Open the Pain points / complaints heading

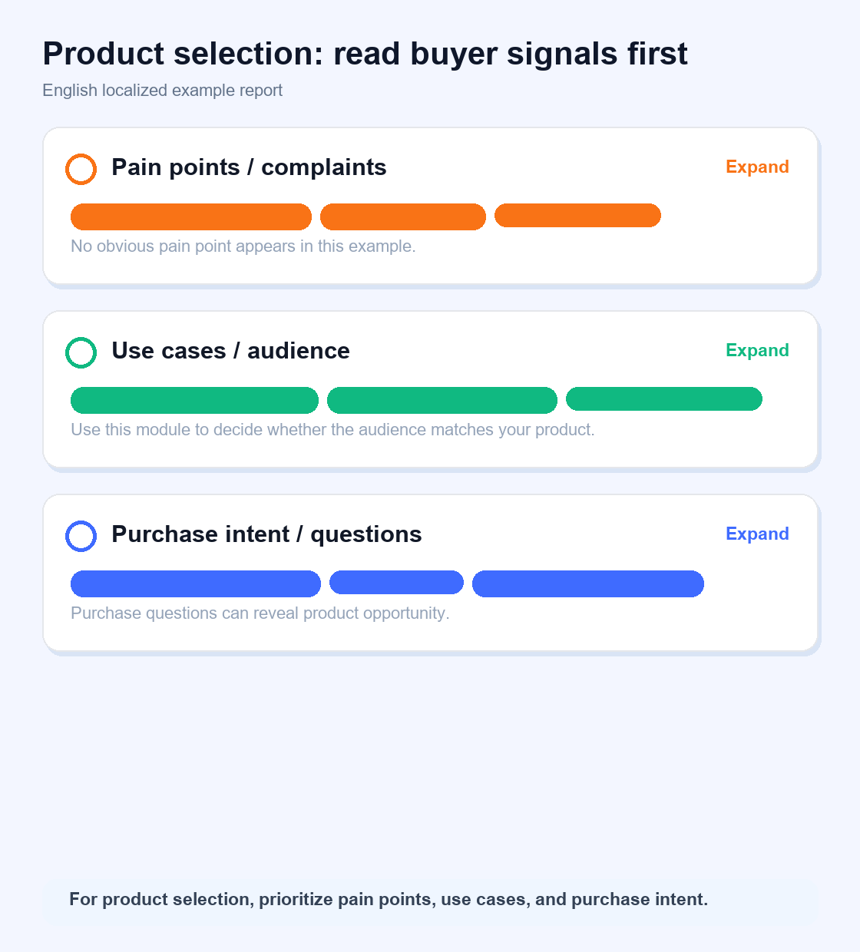[249, 167]
